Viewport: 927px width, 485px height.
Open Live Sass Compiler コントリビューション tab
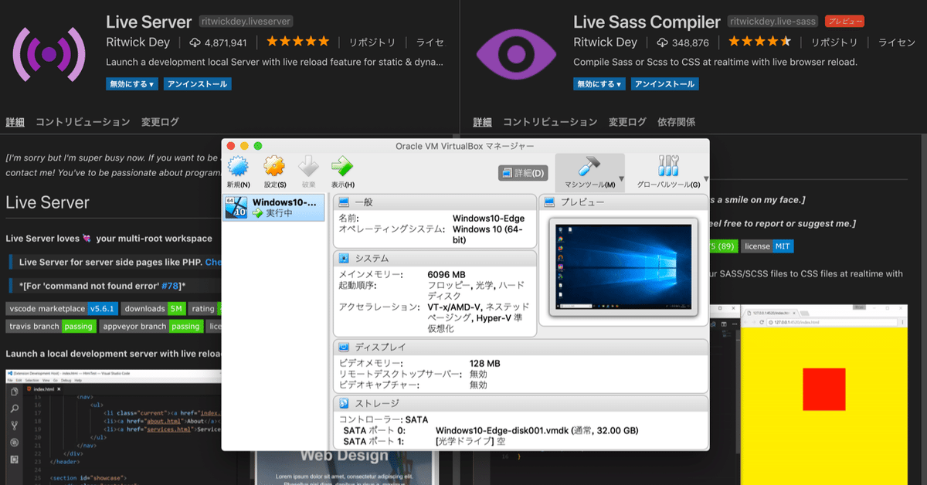(x=550, y=122)
